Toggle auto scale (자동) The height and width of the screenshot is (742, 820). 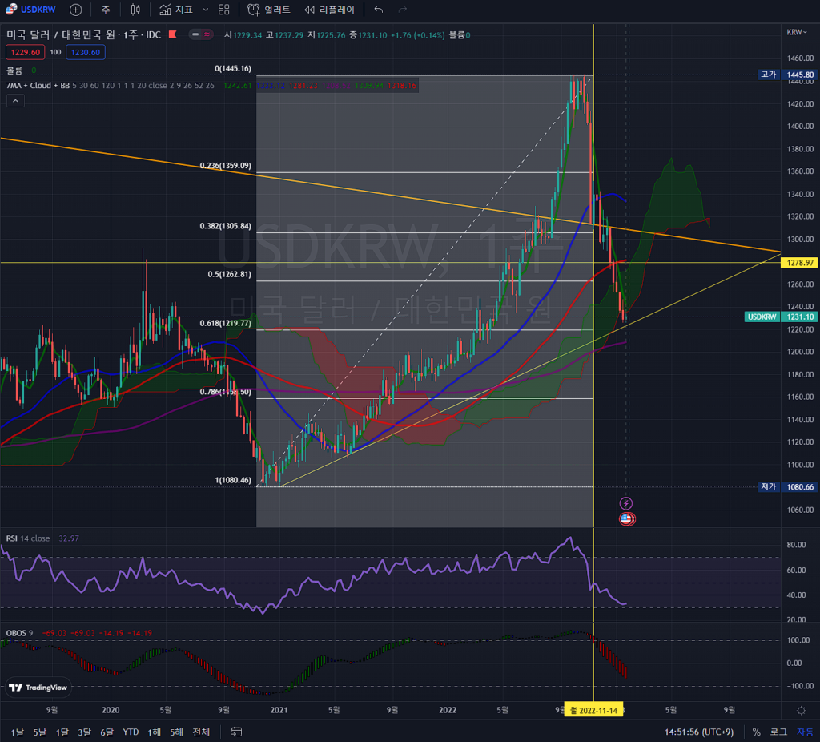point(804,732)
